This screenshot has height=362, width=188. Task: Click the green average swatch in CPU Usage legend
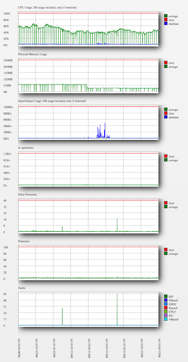(166, 16)
